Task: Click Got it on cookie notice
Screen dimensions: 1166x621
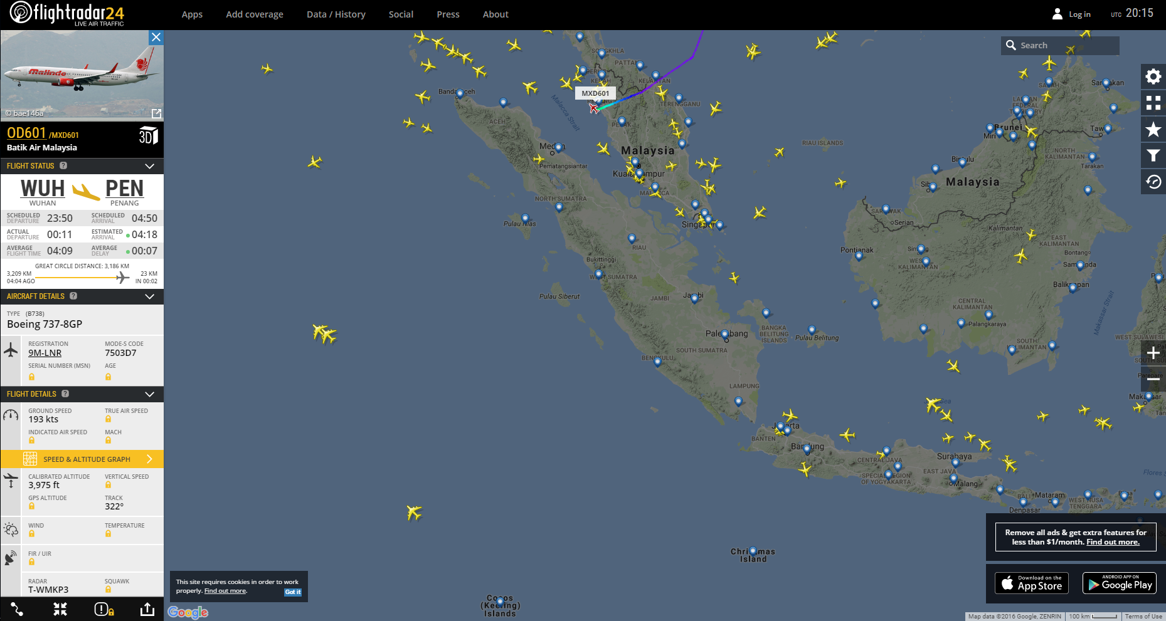Action: (293, 592)
